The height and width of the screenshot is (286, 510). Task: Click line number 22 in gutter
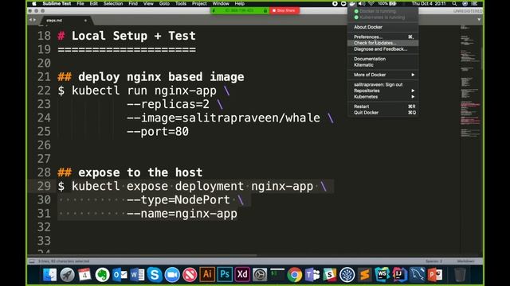click(x=44, y=91)
